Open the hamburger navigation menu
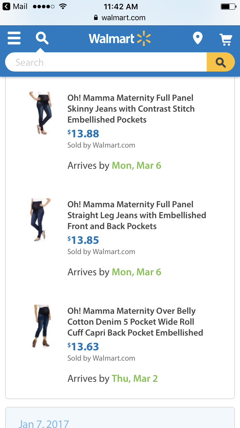 [x=14, y=38]
